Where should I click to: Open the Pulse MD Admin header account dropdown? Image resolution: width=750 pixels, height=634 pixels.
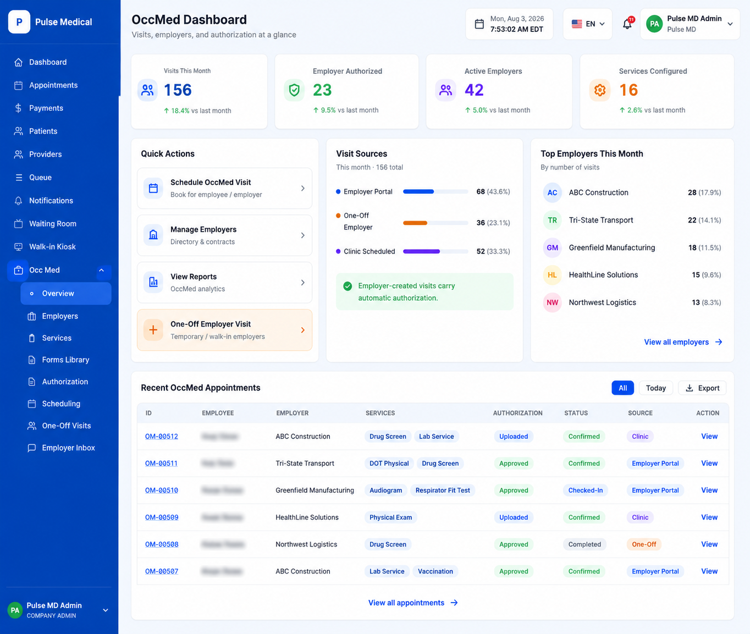690,24
